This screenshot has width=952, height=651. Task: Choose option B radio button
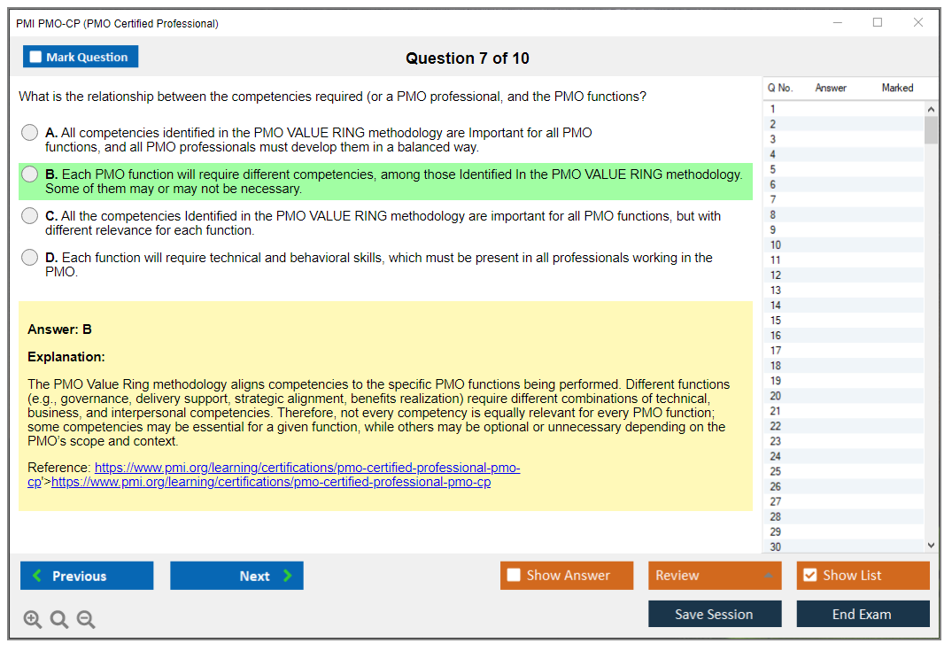(x=30, y=174)
